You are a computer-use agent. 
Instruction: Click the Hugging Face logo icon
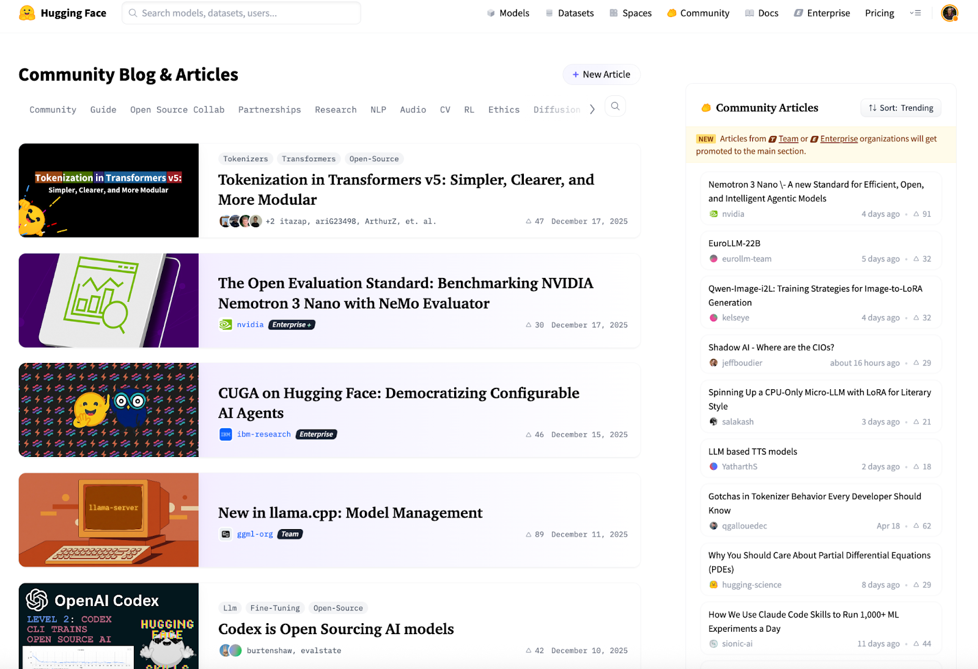tap(27, 13)
